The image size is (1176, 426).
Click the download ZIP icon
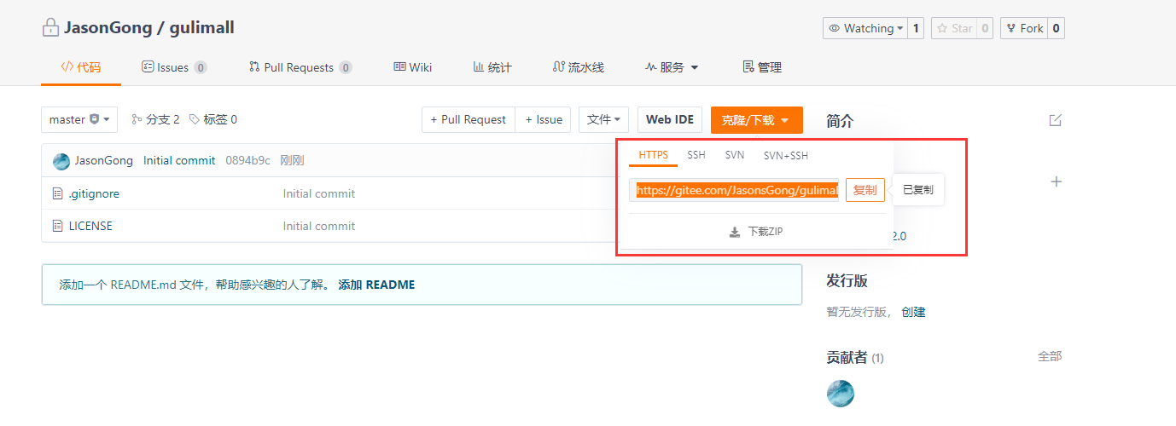pyautogui.click(x=734, y=232)
